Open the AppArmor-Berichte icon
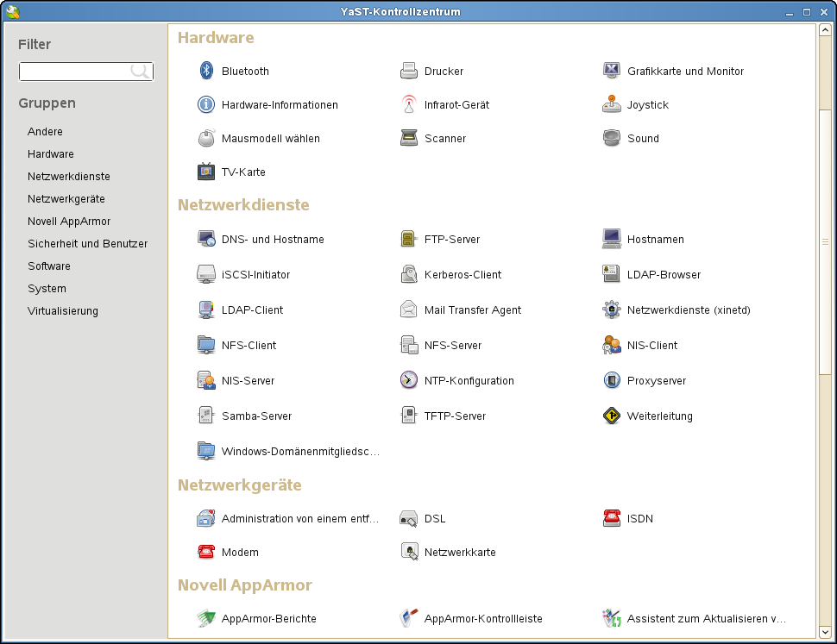The height and width of the screenshot is (644, 837). click(x=206, y=618)
